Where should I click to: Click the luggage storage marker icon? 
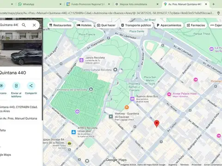[x=69, y=143]
